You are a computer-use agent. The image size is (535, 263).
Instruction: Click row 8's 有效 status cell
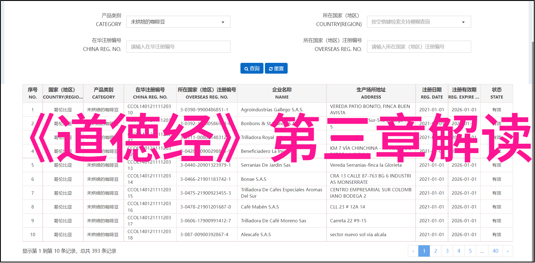coord(497,207)
